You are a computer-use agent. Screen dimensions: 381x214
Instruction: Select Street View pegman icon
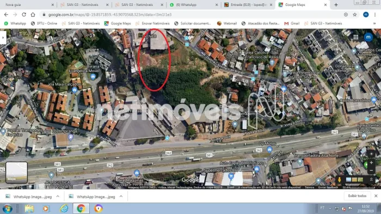coord(340,180)
